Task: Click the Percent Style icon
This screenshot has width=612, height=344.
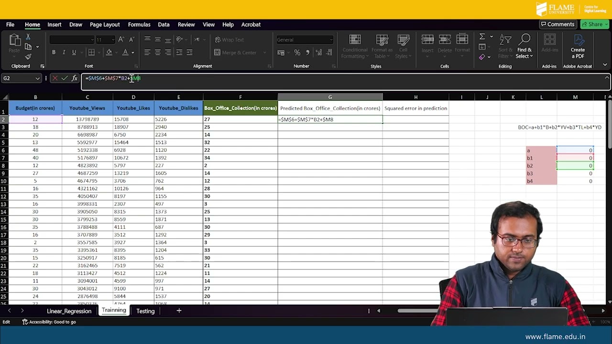Action: 297,53
